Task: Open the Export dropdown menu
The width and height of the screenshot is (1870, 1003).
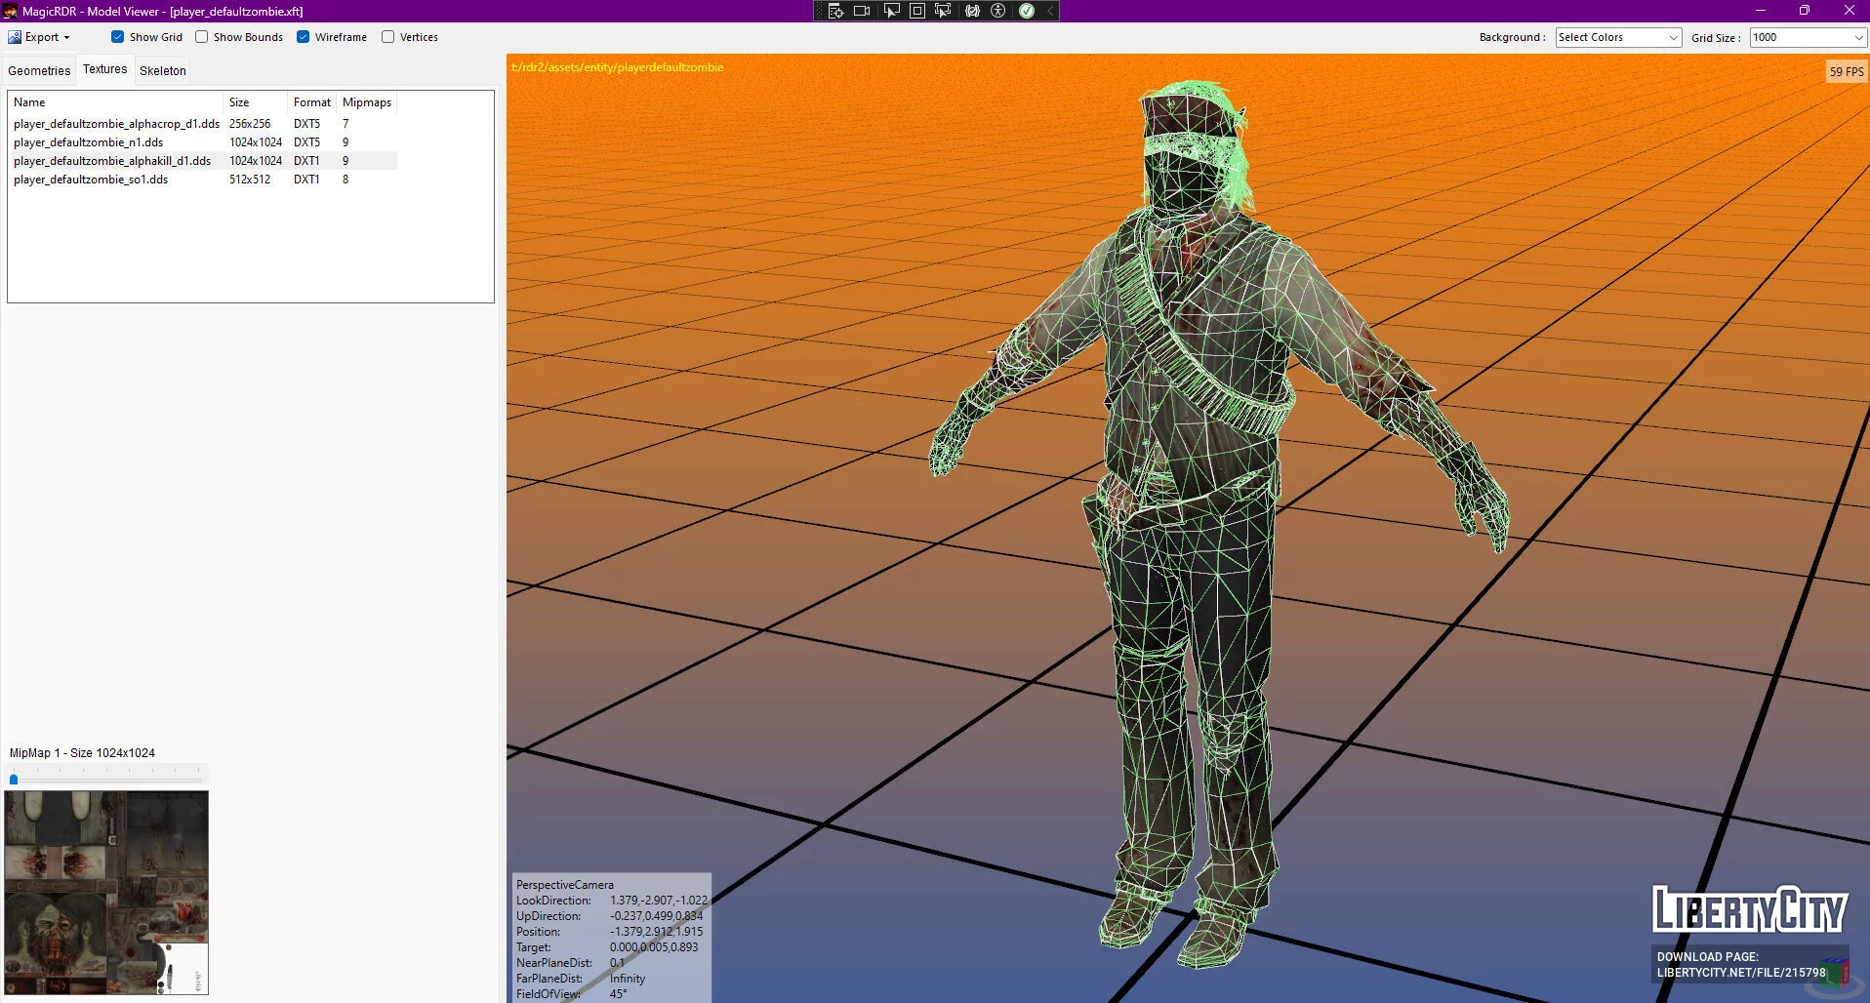Action: tap(40, 37)
